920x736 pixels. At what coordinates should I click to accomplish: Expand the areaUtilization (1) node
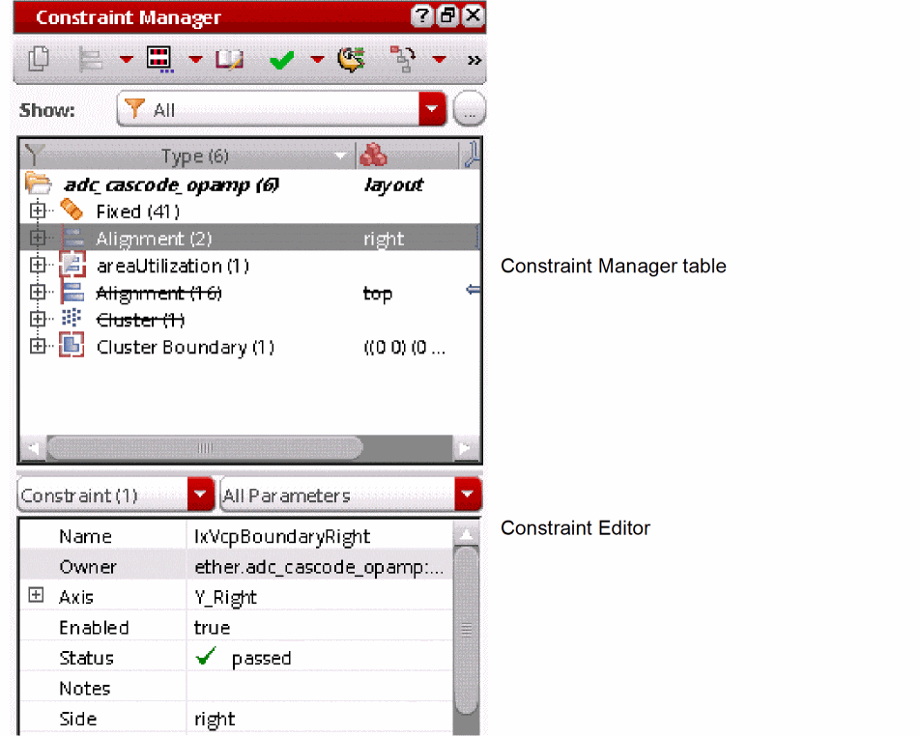point(38,265)
